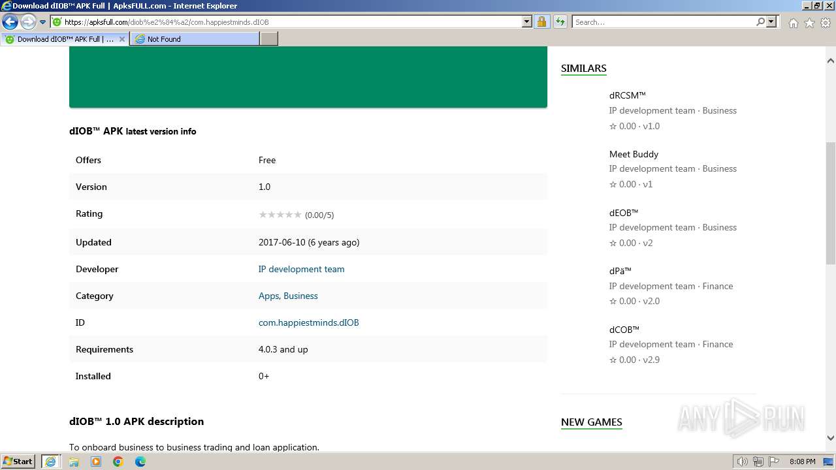The height and width of the screenshot is (470, 836).
Task: Open File Explorer from taskbar
Action: 74,462
